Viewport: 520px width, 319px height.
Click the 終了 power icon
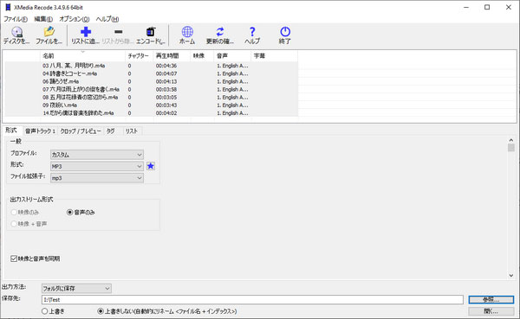[285, 35]
